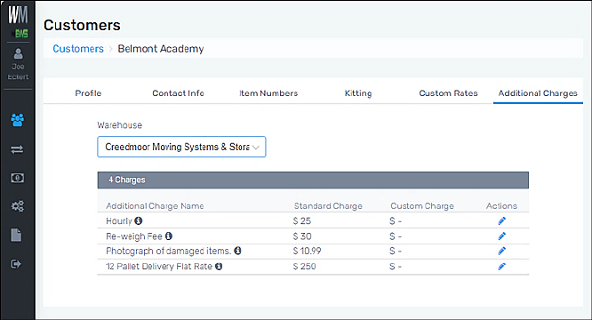The image size is (592, 320).
Task: Click the Additional Charge Name column header
Action: 155,206
